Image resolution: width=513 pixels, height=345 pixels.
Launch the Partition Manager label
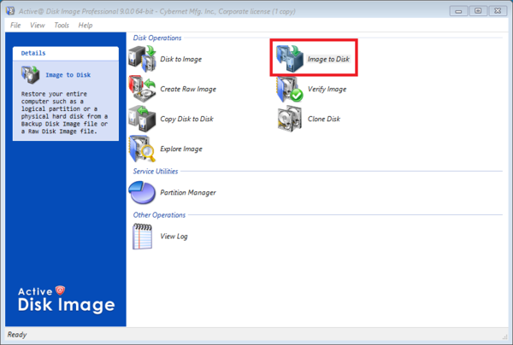pyautogui.click(x=188, y=192)
